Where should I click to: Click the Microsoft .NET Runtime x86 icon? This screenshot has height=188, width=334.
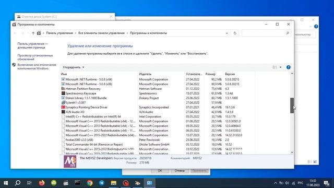[63, 84]
